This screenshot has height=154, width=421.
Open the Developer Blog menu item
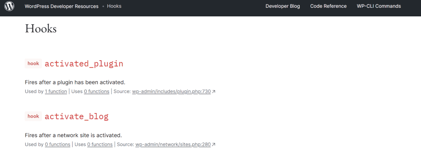(283, 6)
